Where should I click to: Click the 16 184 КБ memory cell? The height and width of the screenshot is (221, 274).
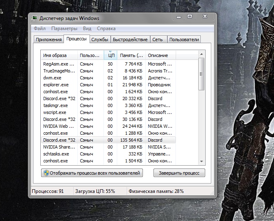pos(132,78)
